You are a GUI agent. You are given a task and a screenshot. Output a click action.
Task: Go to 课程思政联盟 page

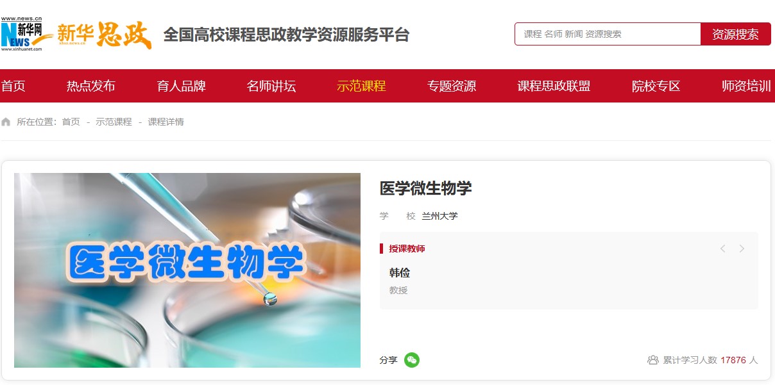[554, 86]
